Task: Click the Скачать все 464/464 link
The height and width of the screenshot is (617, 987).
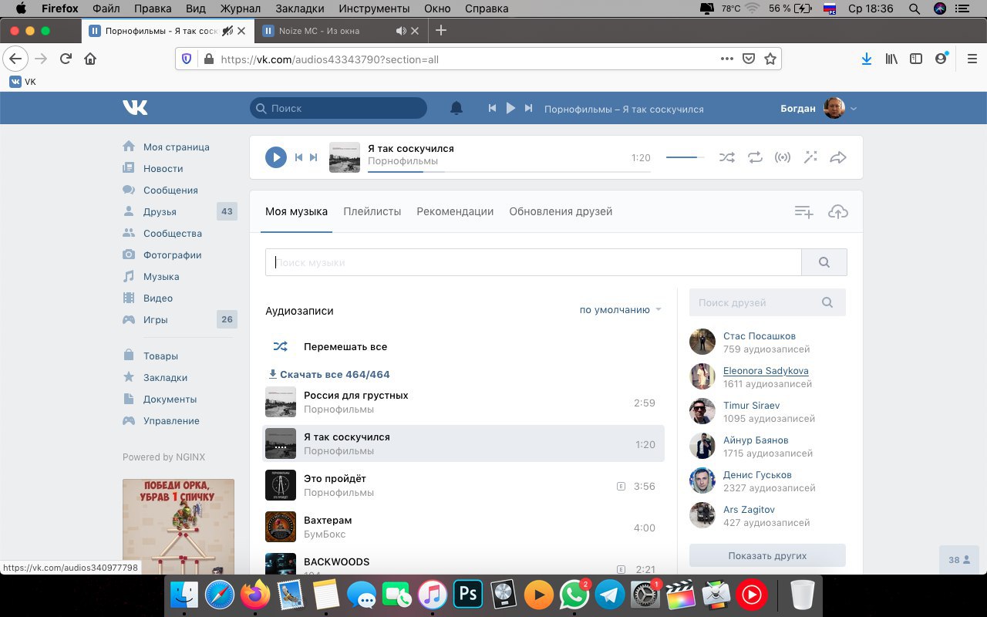Action: [329, 375]
